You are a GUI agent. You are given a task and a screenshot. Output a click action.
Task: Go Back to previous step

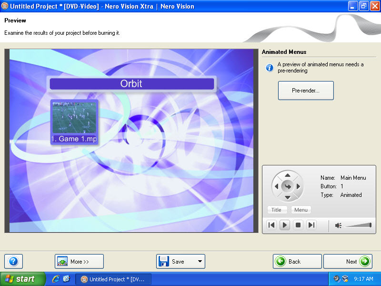point(297,261)
